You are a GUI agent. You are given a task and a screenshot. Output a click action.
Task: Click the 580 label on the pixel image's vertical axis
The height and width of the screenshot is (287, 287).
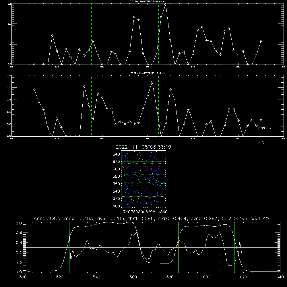[x=116, y=177]
